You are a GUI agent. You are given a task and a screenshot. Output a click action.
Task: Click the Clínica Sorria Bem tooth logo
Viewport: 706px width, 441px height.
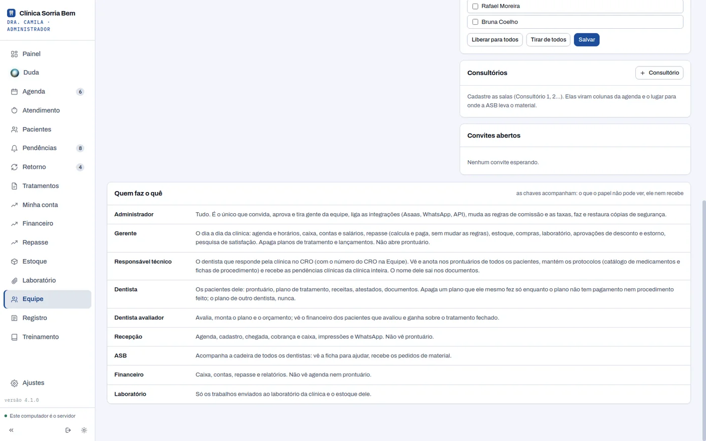click(x=11, y=13)
